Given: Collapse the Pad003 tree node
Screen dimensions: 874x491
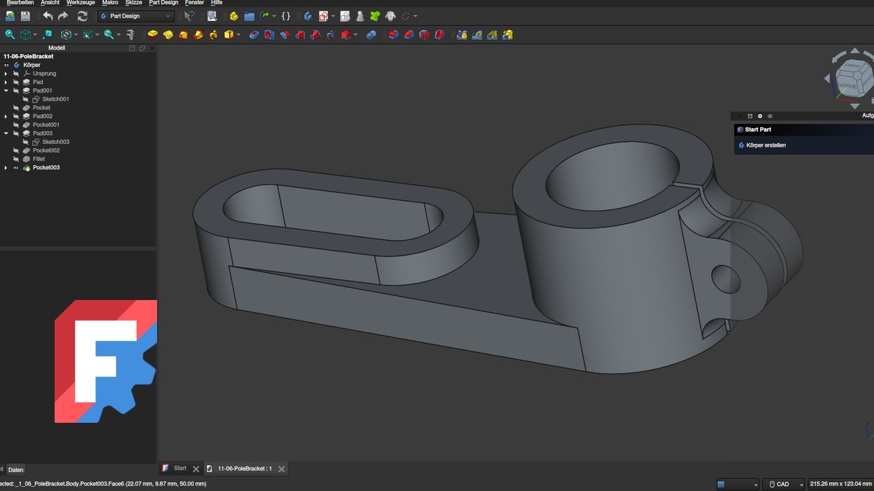Looking at the screenshot, I should [x=6, y=134].
